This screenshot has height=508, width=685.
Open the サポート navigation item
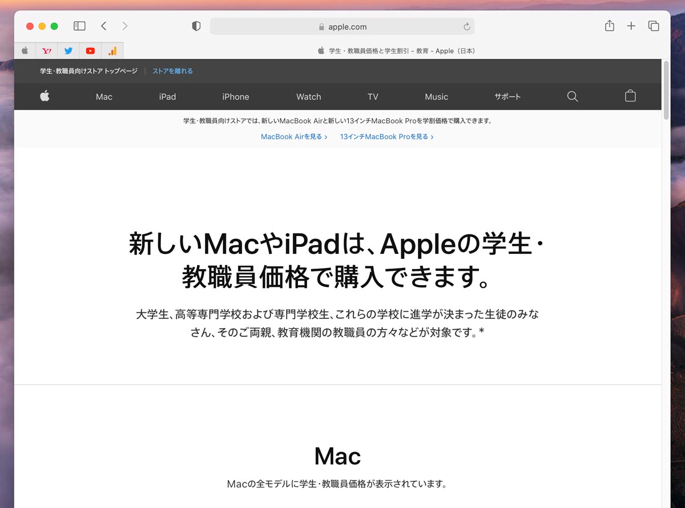[x=507, y=97]
